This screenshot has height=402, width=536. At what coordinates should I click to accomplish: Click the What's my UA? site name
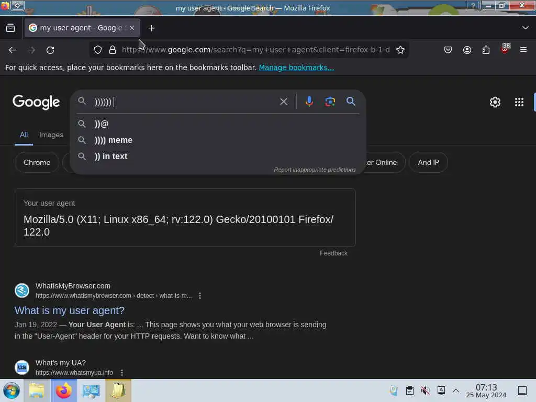(61, 363)
